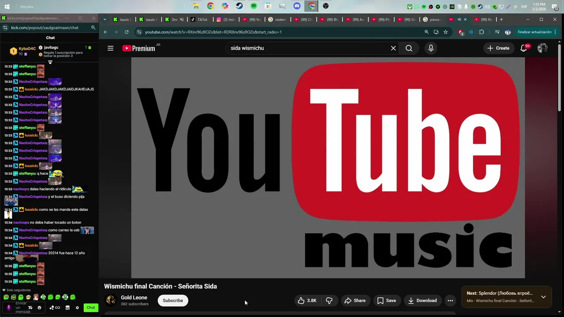Switch to the first 'baulo' Kick tab
Viewport: 564px width, 317px height.
click(122, 19)
